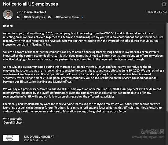Click the With gratitude closing line
The width and height of the screenshot is (168, 145).
click(13, 119)
